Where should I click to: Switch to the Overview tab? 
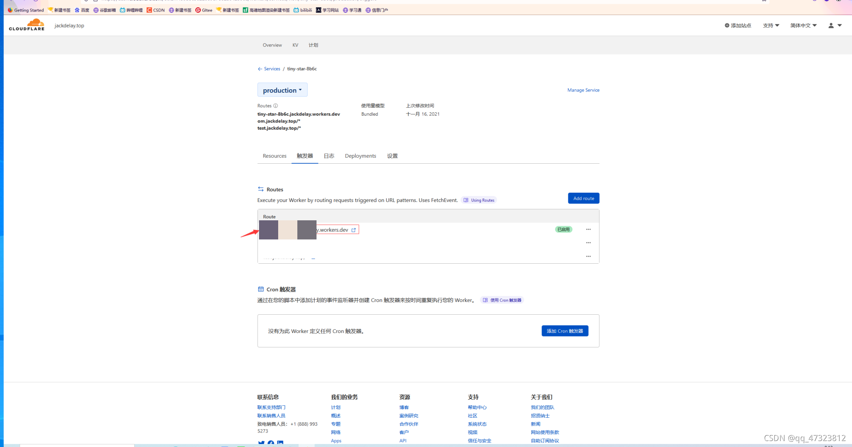click(272, 45)
